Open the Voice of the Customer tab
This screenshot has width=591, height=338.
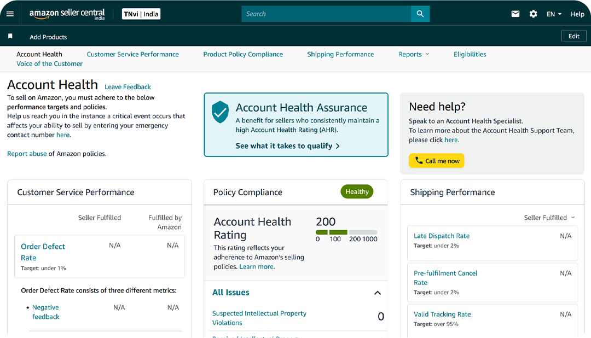49,63
